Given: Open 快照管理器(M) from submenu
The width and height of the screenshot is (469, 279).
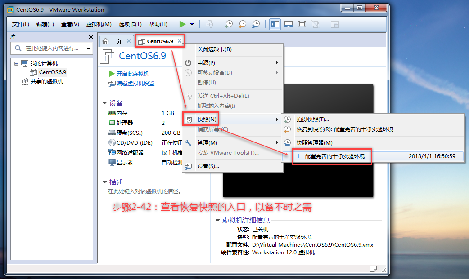Looking at the screenshot, I should 373,143.
